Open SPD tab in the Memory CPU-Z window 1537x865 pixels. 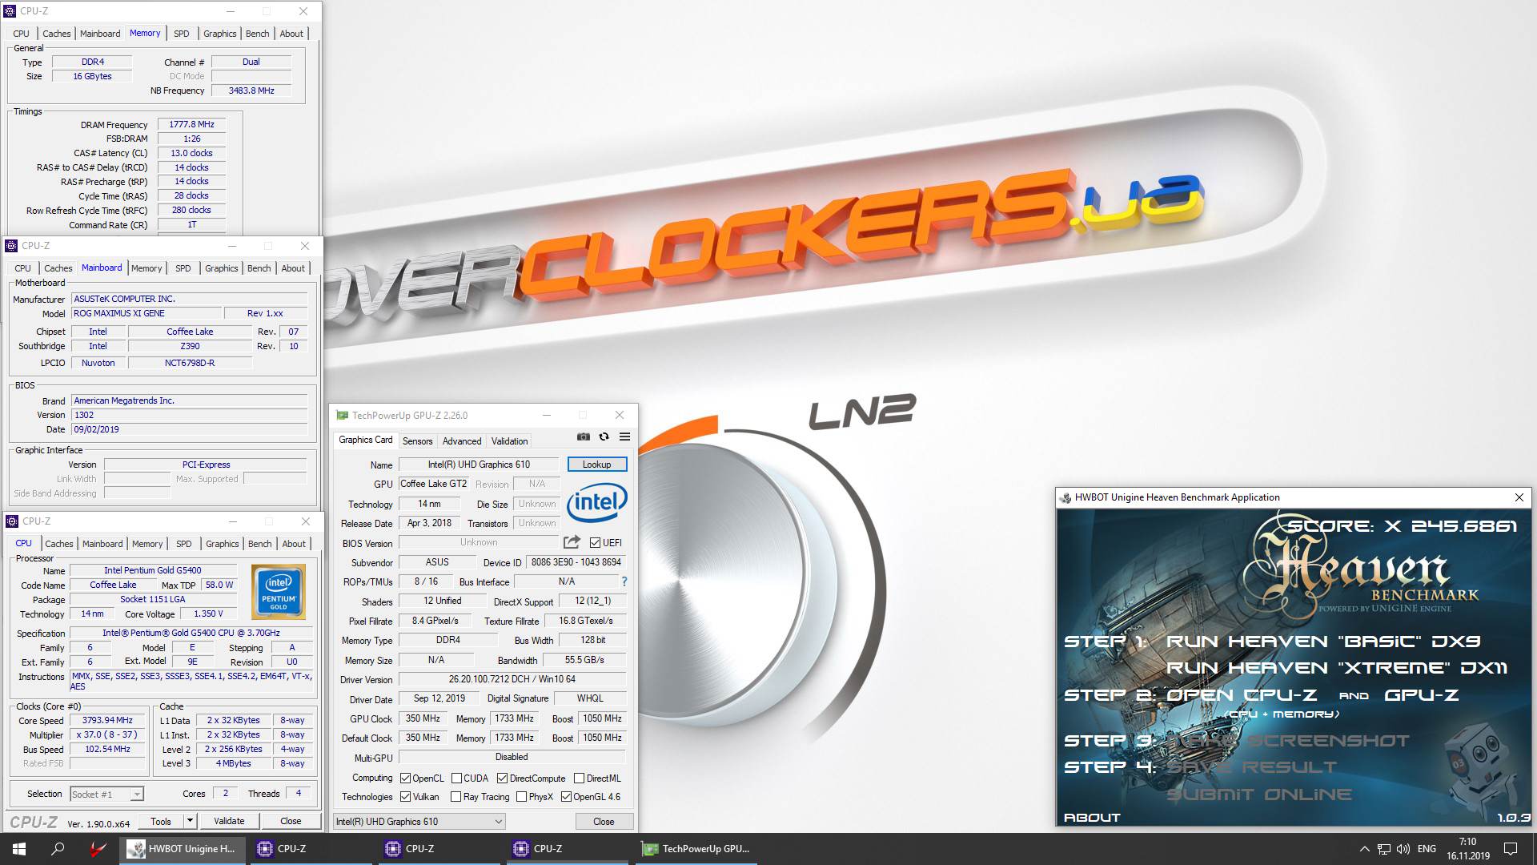click(x=182, y=34)
